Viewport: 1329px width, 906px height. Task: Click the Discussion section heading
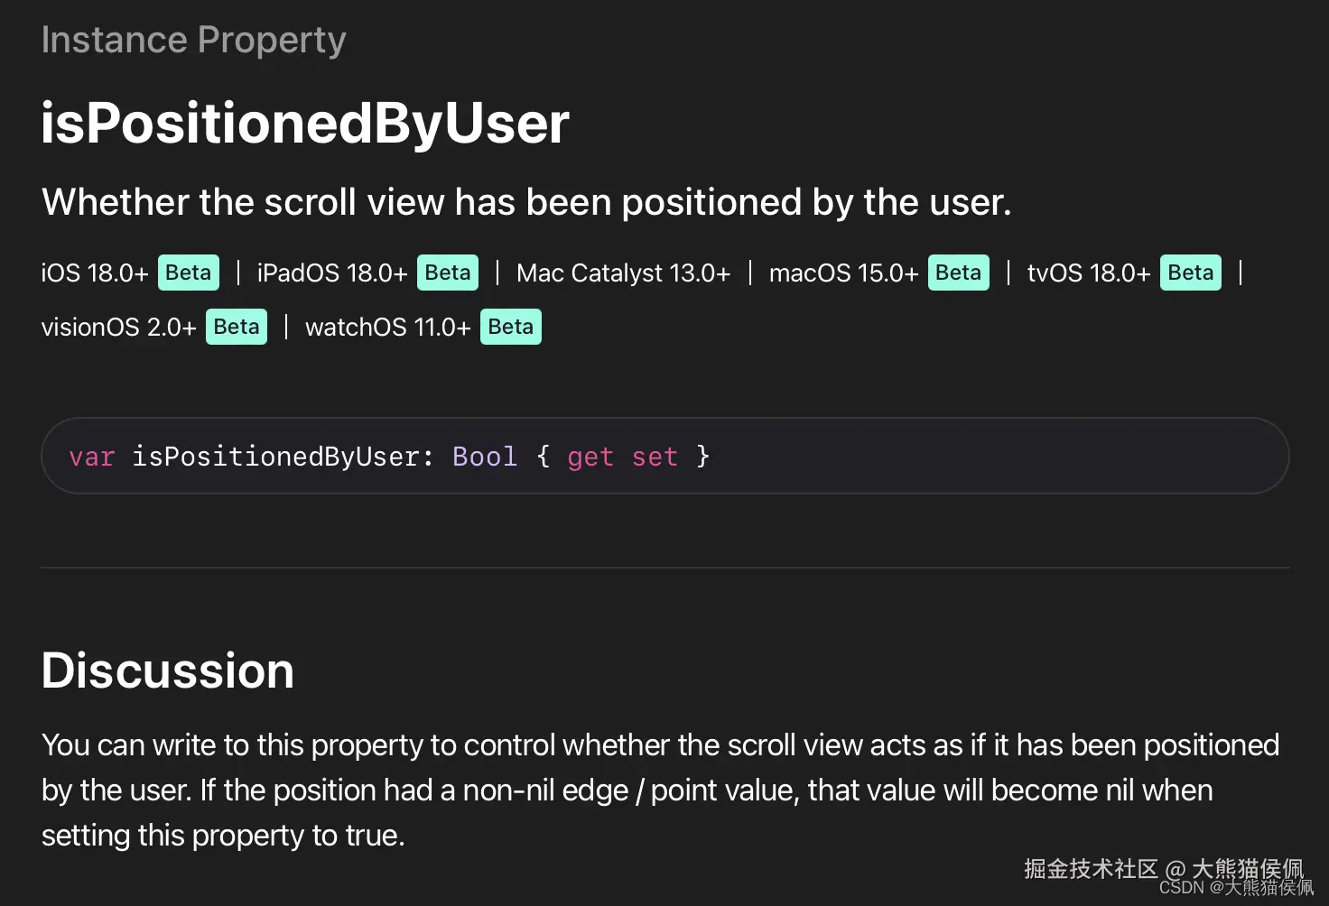[x=168, y=670]
